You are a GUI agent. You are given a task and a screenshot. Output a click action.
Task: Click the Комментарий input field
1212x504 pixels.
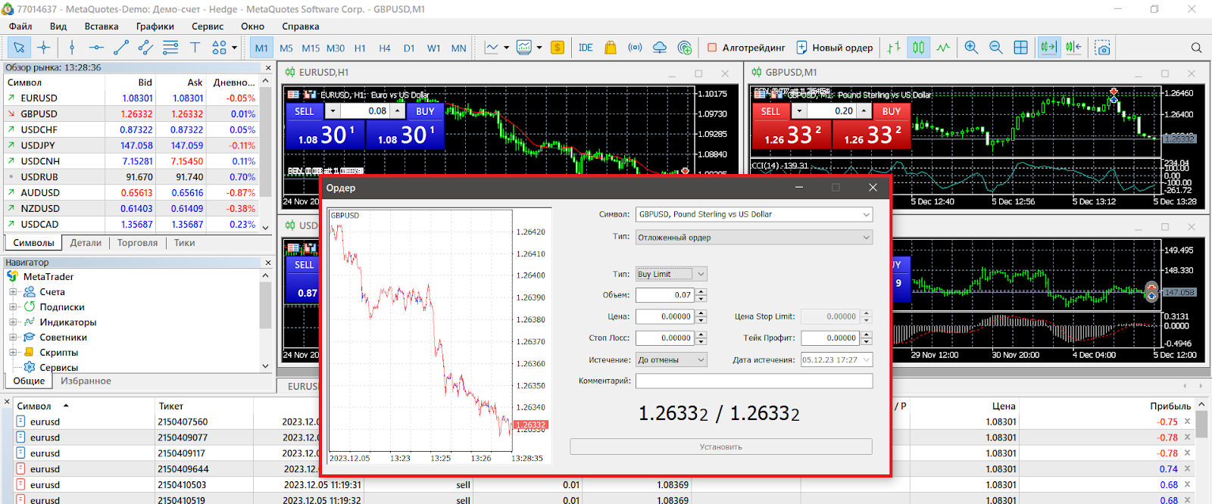753,381
